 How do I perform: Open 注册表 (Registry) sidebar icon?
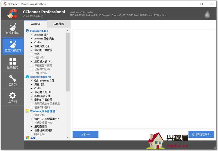click(x=13, y=63)
